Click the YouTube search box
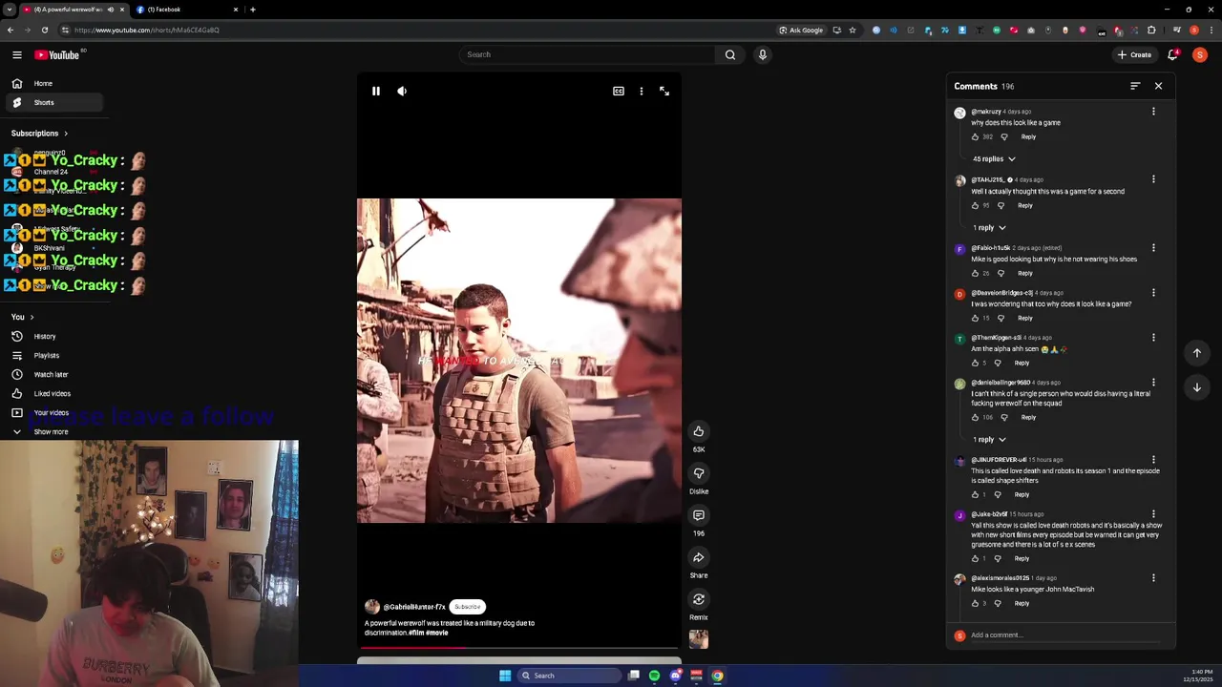Viewport: 1222px width, 687px height. 586,54
